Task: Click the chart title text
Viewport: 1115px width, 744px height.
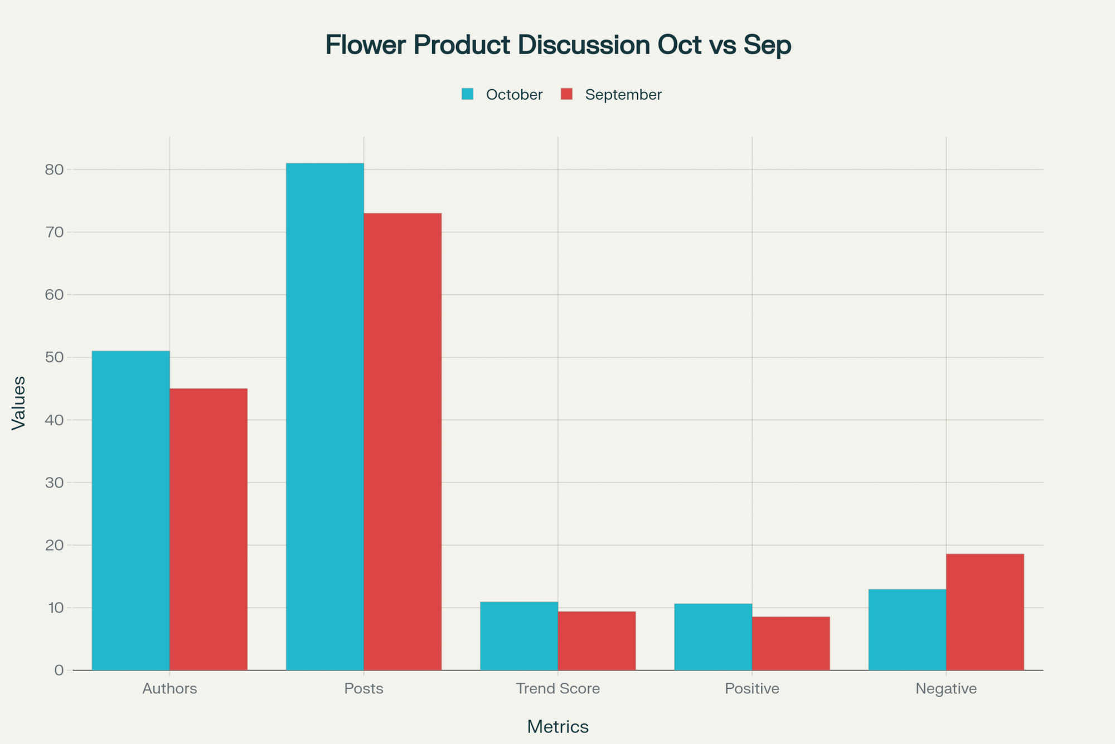Action: (x=558, y=45)
